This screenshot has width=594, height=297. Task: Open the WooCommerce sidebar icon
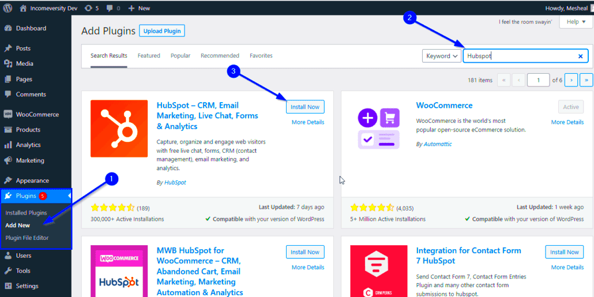click(8, 114)
